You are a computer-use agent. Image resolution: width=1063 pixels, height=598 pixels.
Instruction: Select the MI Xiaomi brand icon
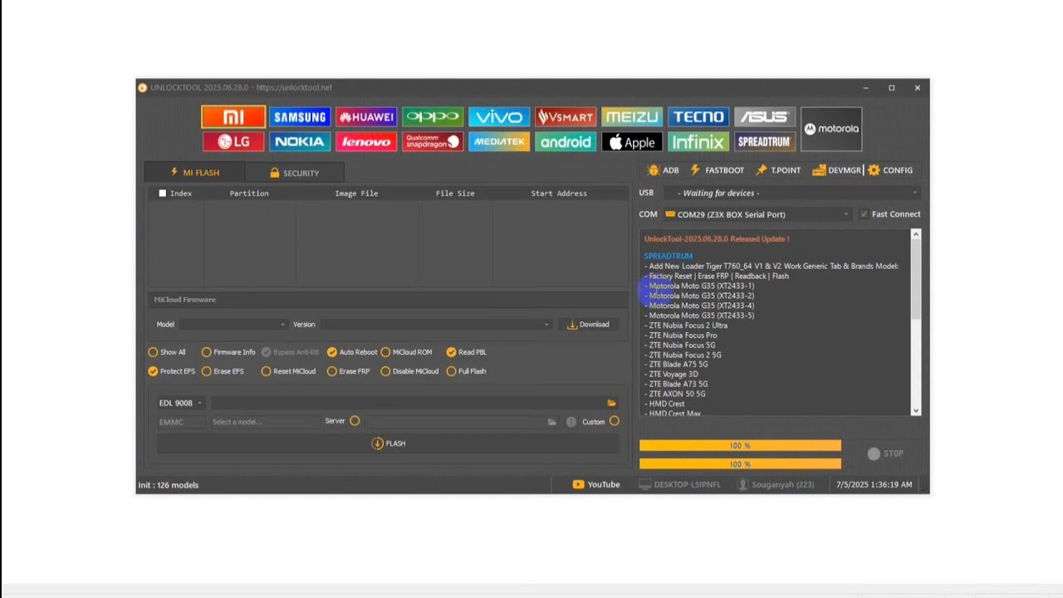pos(233,117)
